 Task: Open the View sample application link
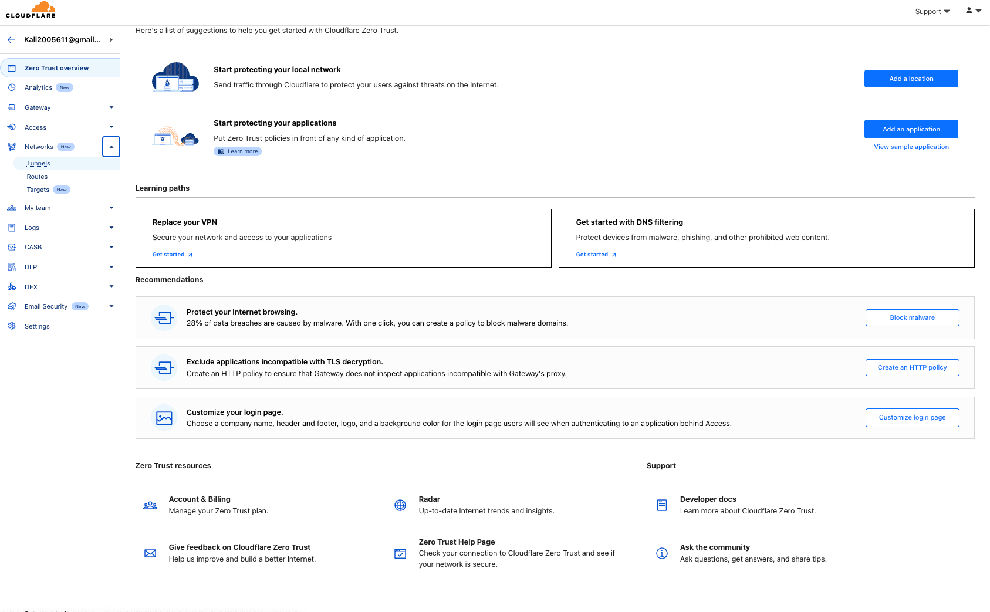[x=911, y=146]
